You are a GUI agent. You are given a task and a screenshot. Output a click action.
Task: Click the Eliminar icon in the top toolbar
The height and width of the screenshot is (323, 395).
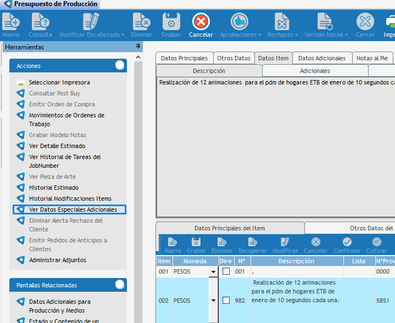tap(141, 22)
